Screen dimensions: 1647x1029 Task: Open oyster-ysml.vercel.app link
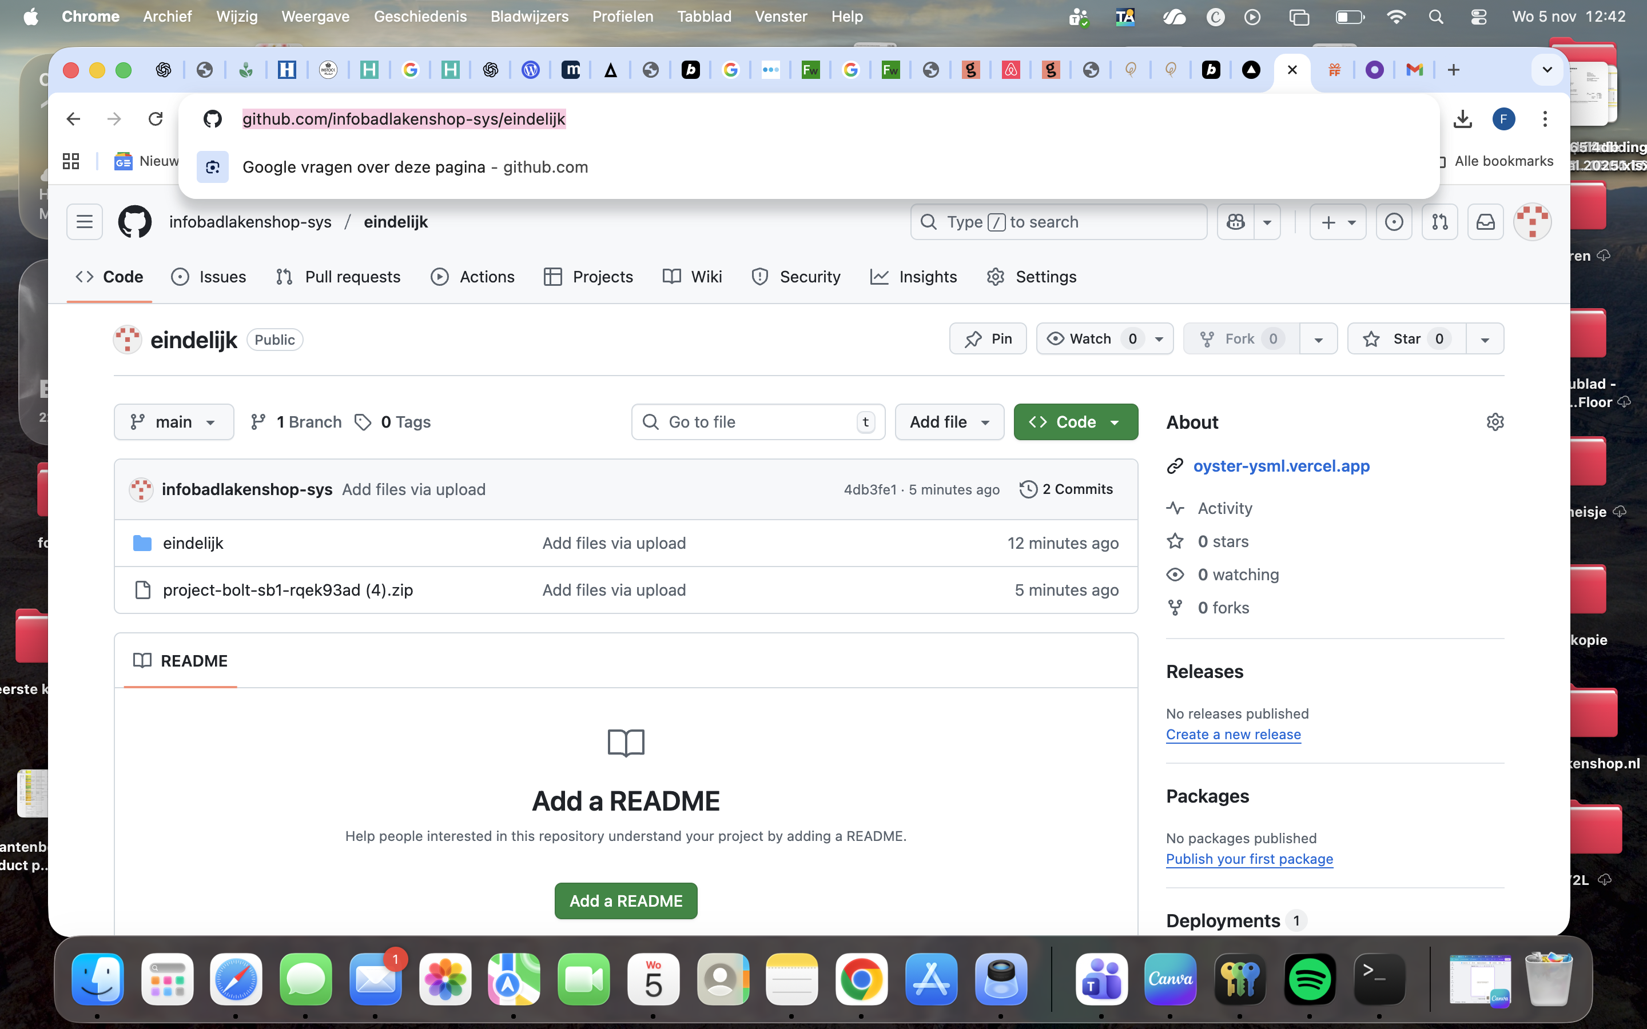[x=1281, y=466]
